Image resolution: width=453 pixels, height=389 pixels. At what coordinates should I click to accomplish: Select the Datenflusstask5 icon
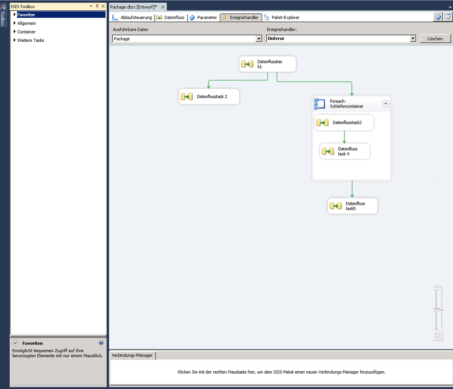(x=335, y=206)
